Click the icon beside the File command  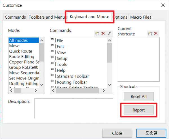pos(53,41)
